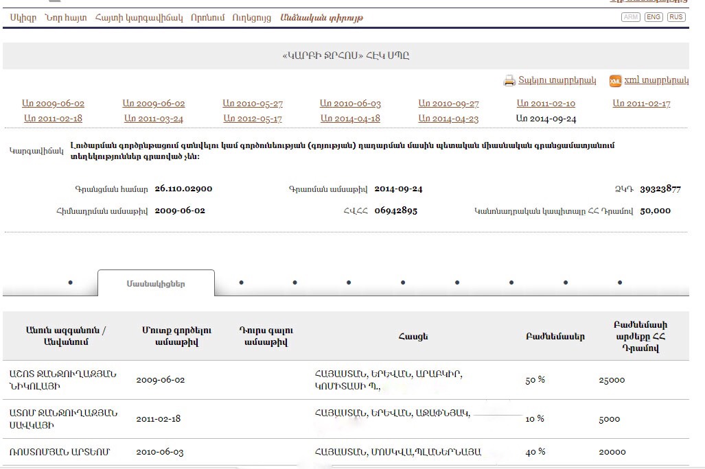Open the Նոր հայտ menu item
Screen dimensions: 705x469
tap(66, 18)
